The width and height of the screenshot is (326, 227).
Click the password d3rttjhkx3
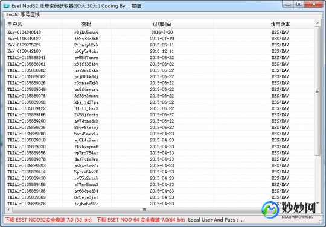point(86,108)
